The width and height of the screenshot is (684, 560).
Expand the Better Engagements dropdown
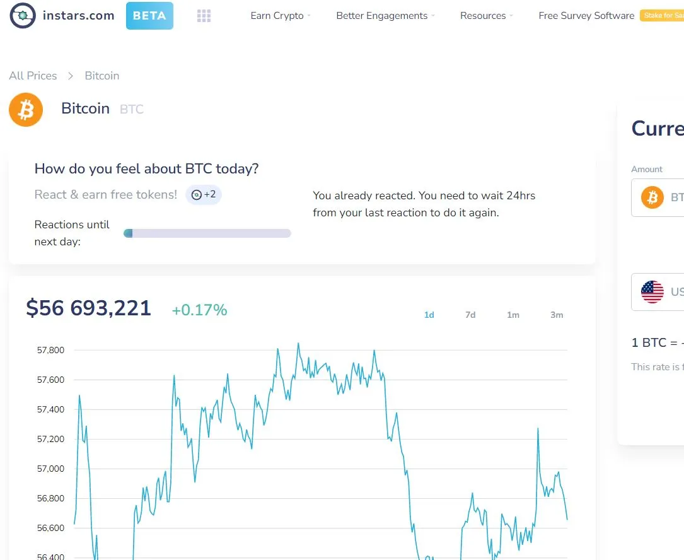(385, 16)
